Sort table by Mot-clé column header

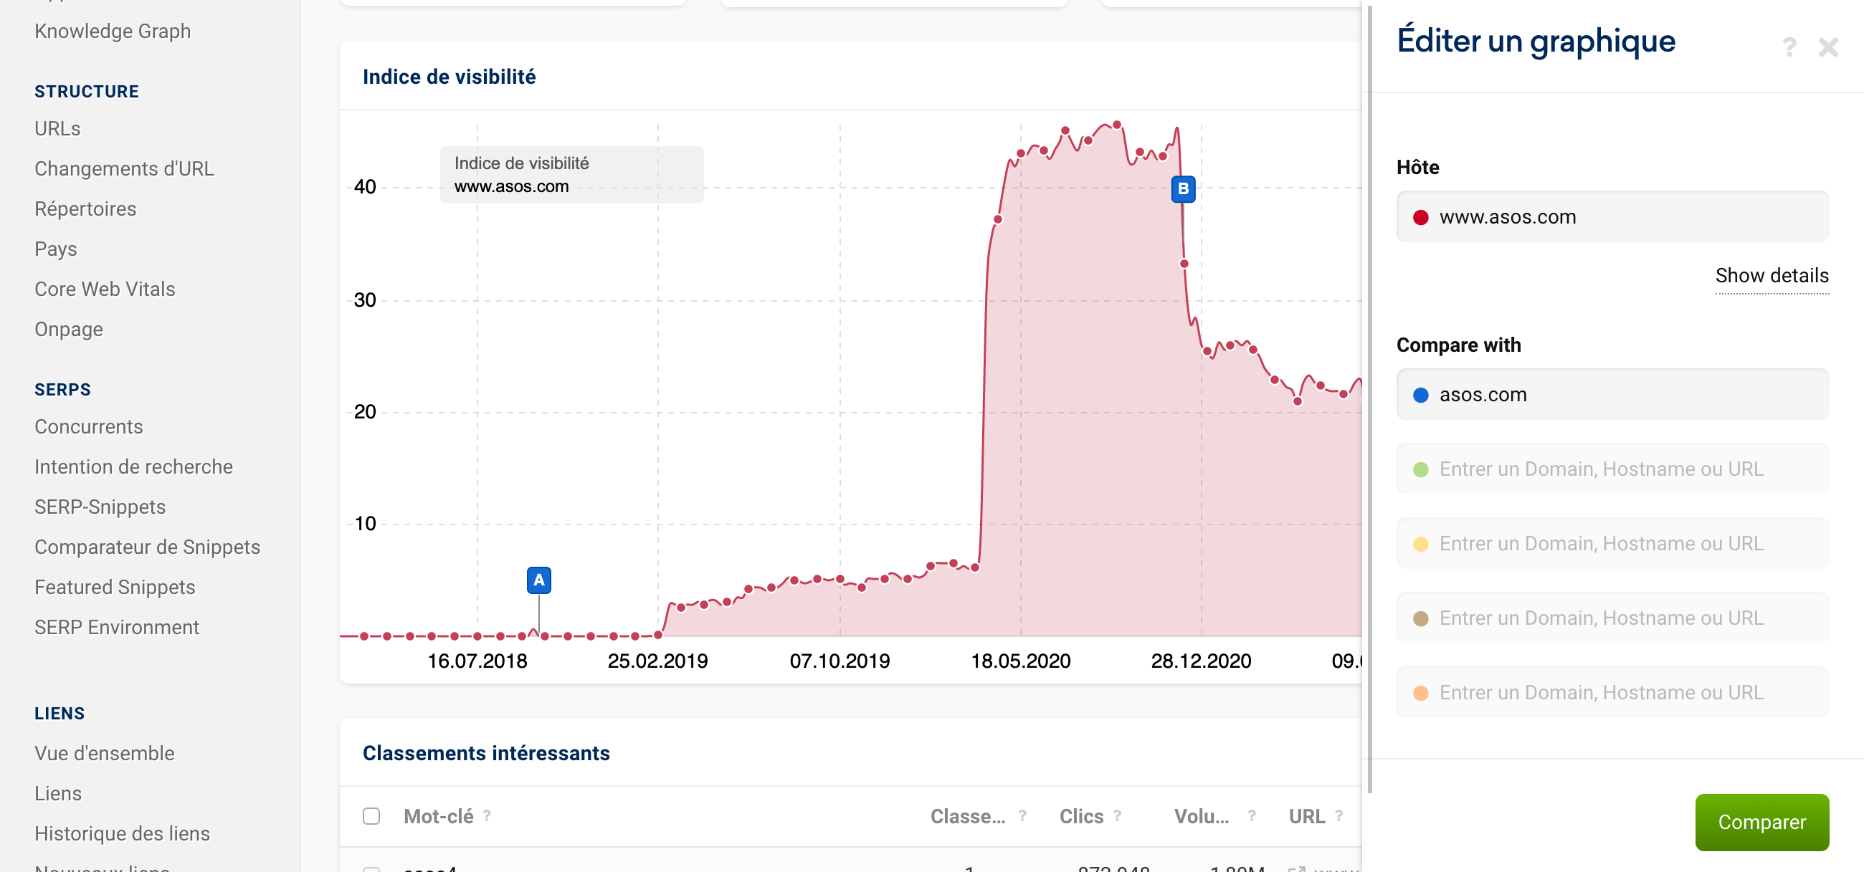(439, 816)
